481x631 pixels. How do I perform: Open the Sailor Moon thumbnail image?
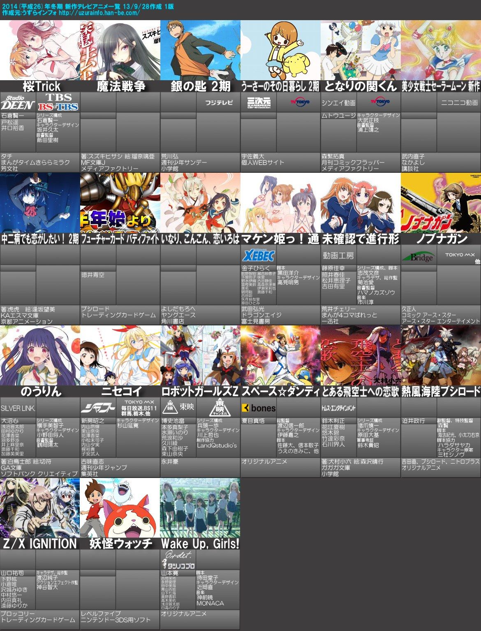click(x=441, y=50)
